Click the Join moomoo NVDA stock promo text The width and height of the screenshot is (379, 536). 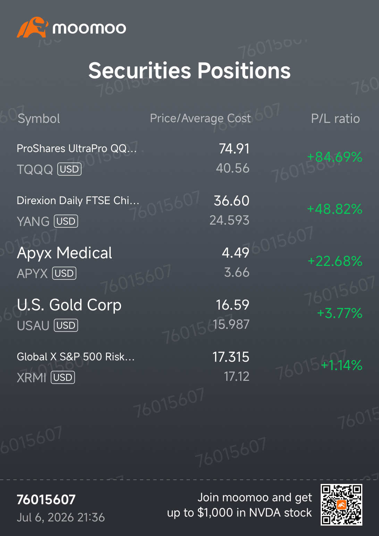click(x=239, y=505)
